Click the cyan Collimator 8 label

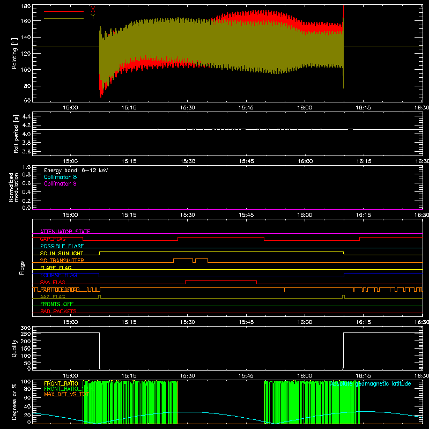click(x=60, y=177)
